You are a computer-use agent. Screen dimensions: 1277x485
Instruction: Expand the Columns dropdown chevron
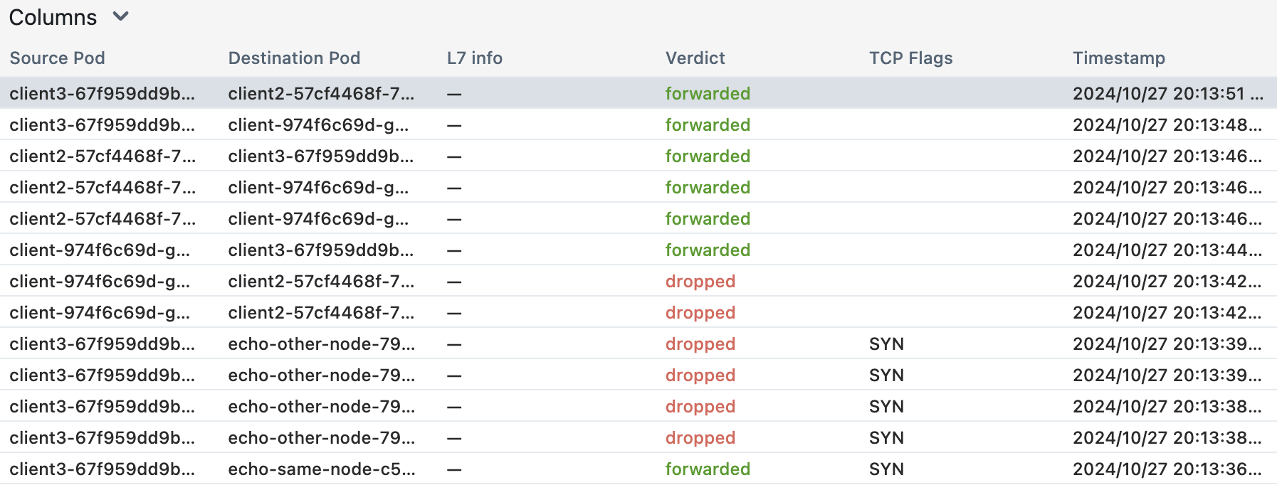click(x=121, y=16)
